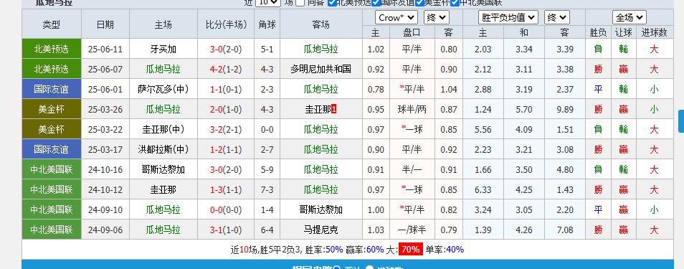Click the 国际友谊 tag on 25-06-01 row
Viewport: 684px width, 269px height.
52,89
